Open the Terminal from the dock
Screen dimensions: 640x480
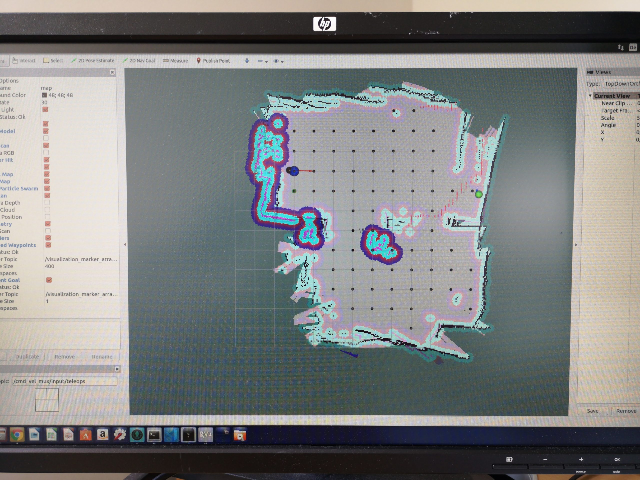pyautogui.click(x=154, y=435)
